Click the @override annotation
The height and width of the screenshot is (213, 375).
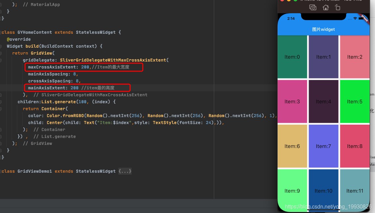19,39
